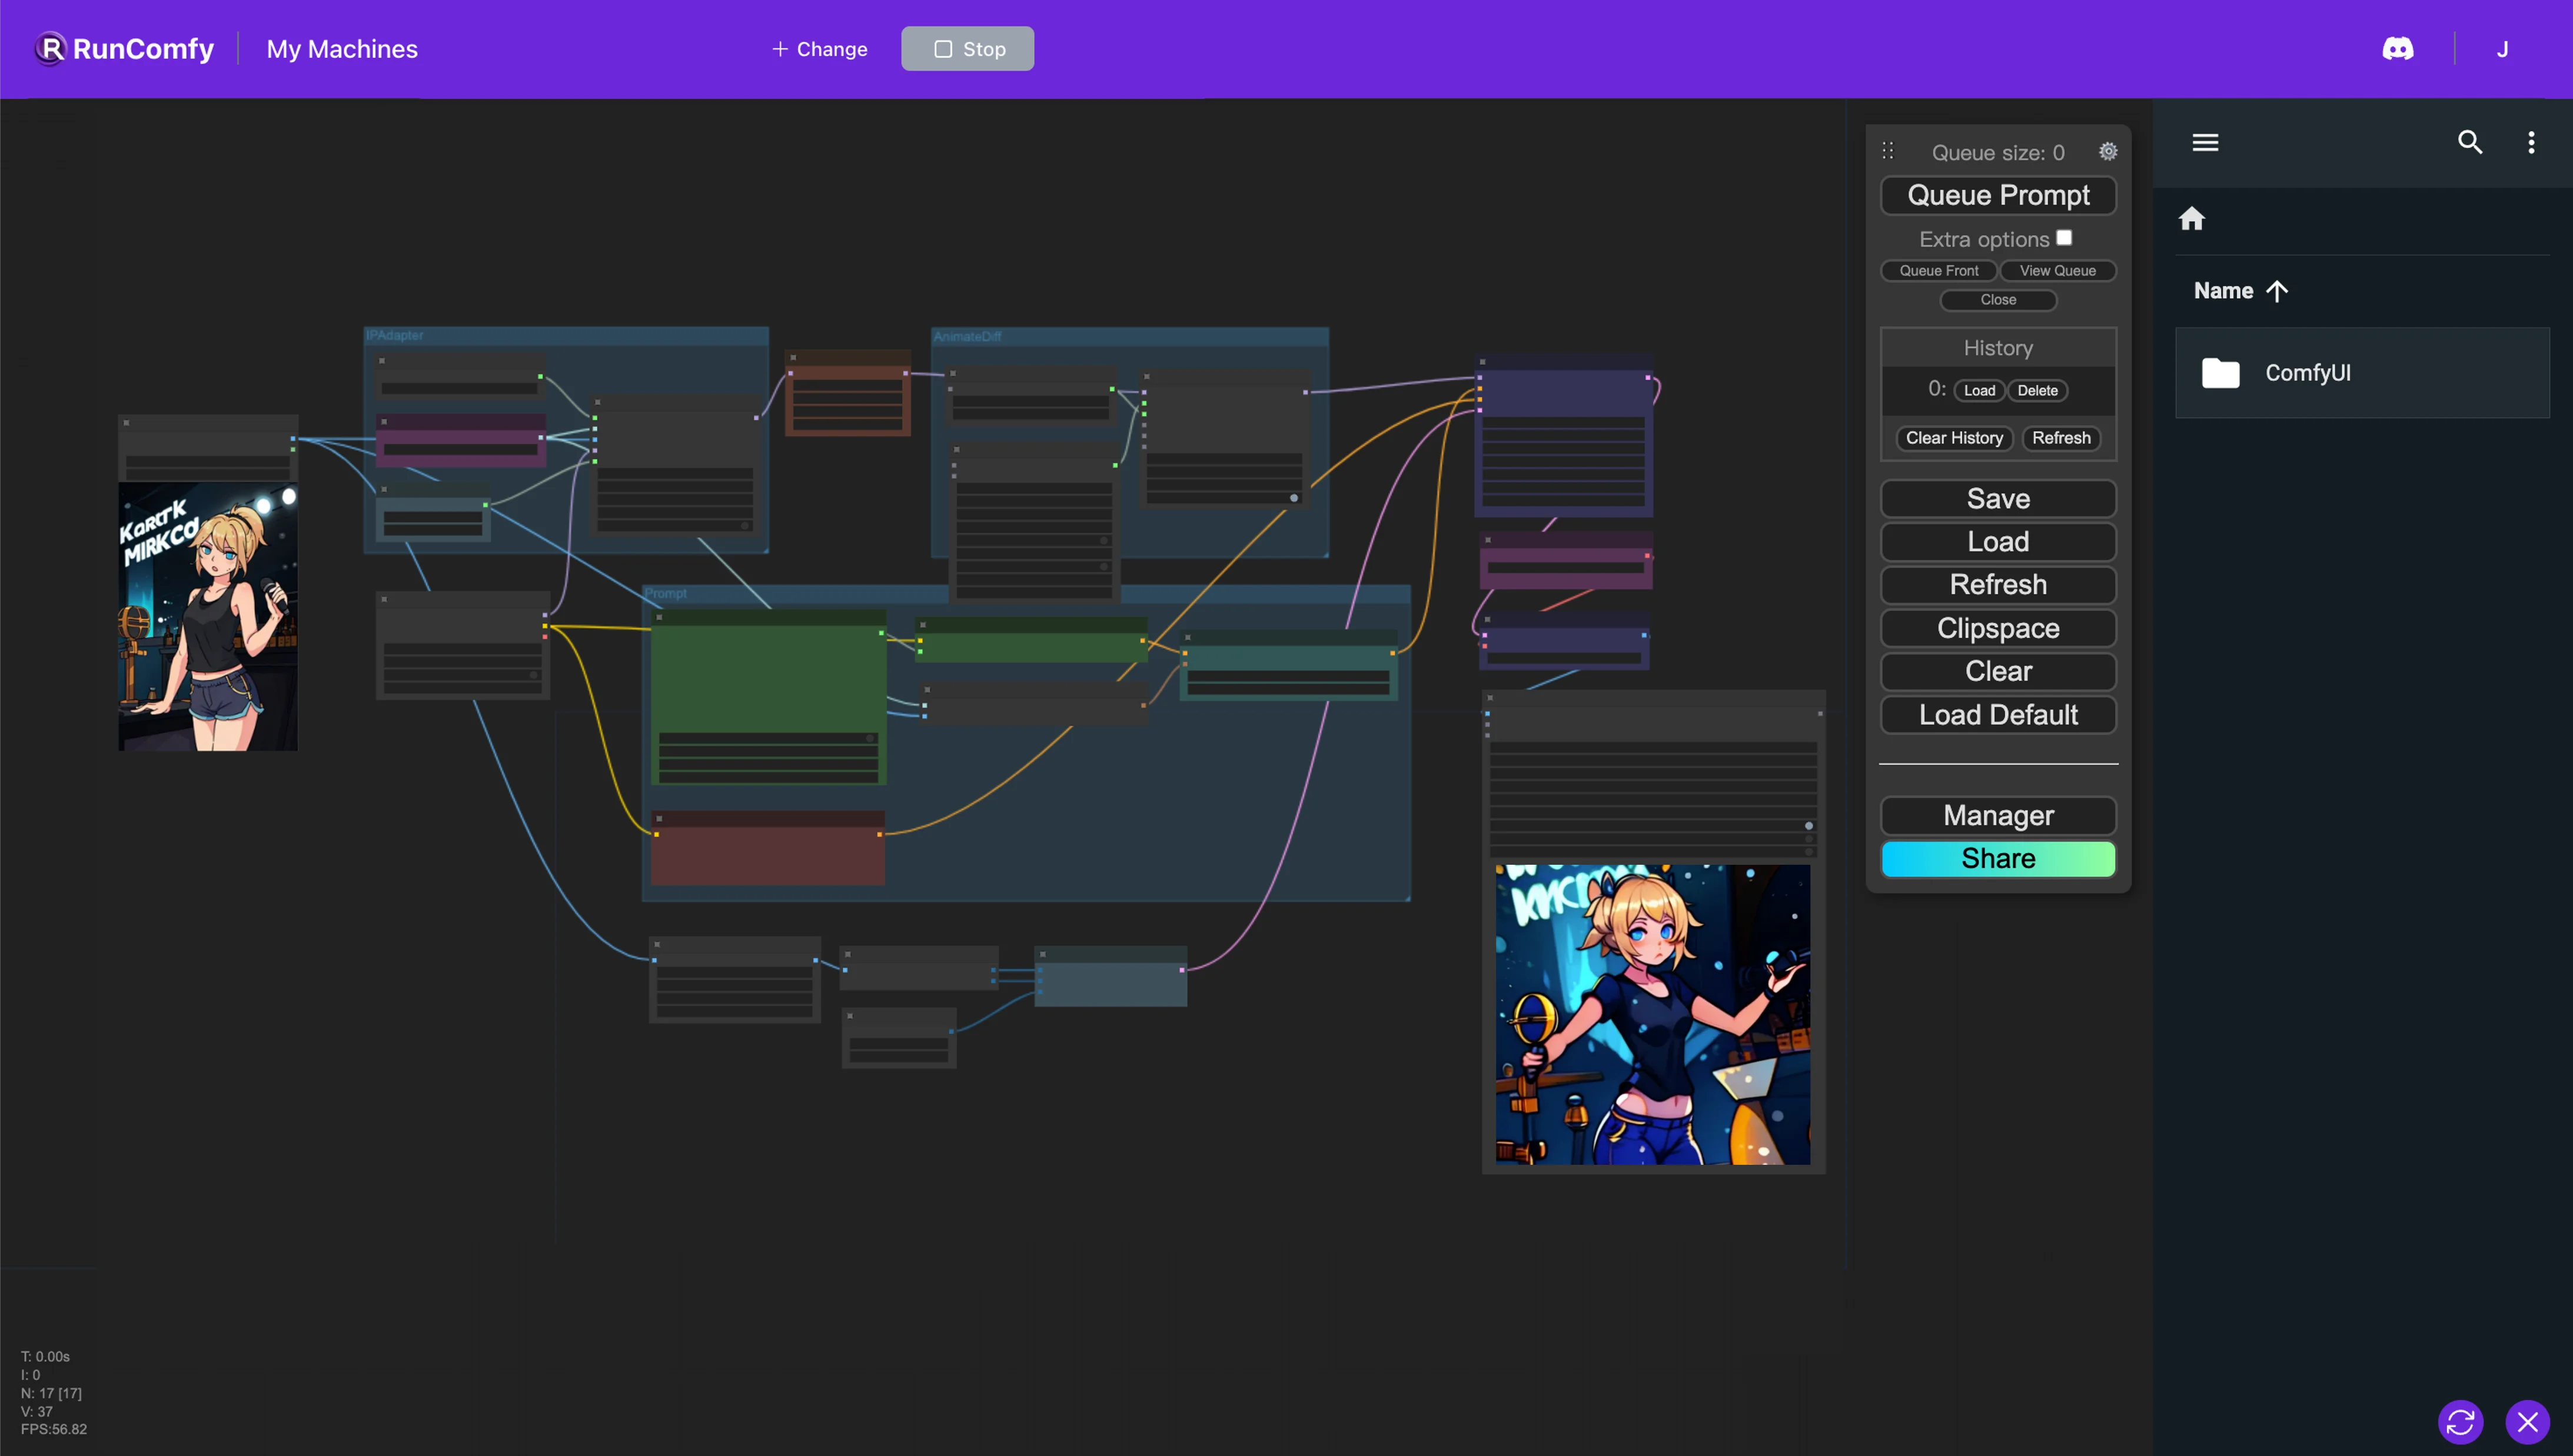Click the Change machine button
The width and height of the screenshot is (2573, 1456).
819,49
